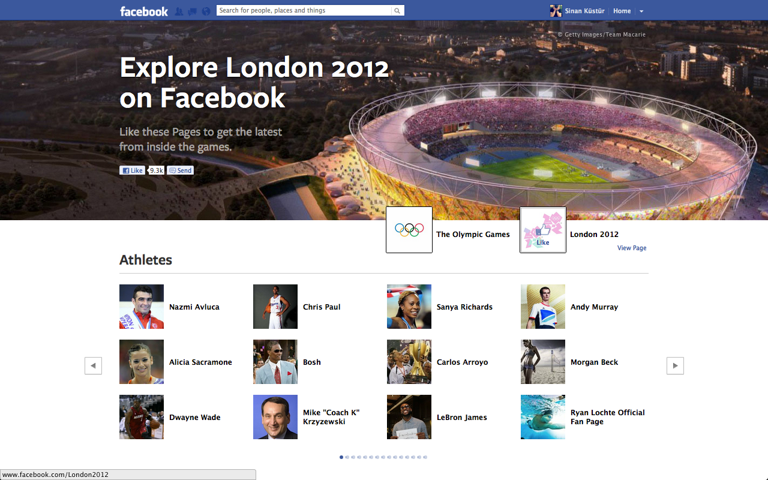The height and width of the screenshot is (480, 768).
Task: Open Andy Murray's athlete thumbnail
Action: (x=543, y=307)
